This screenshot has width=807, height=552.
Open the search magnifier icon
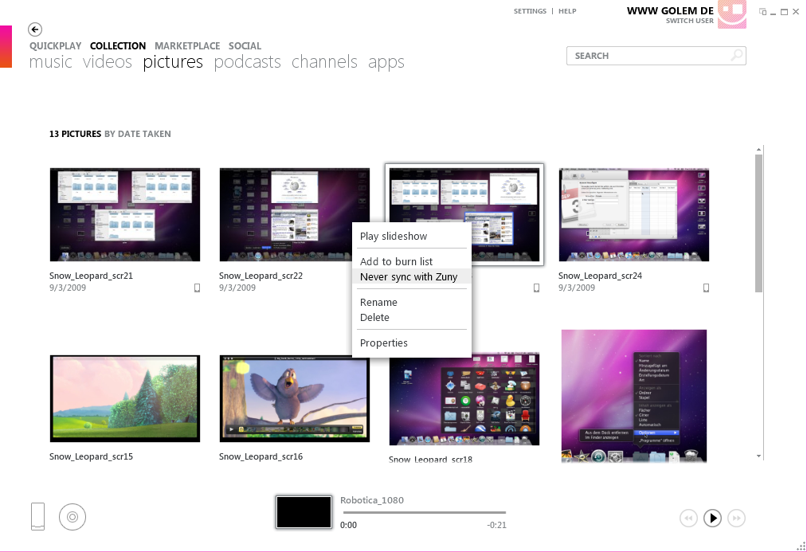tap(738, 55)
